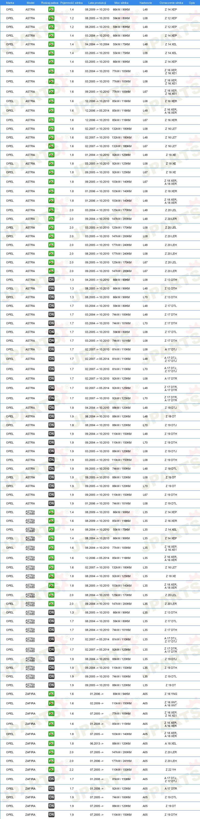This screenshot has width=200, height=819.
Task: Click ON diesel icon in row dated 06.2004 -> 10.2010
Action: pos(51,416)
